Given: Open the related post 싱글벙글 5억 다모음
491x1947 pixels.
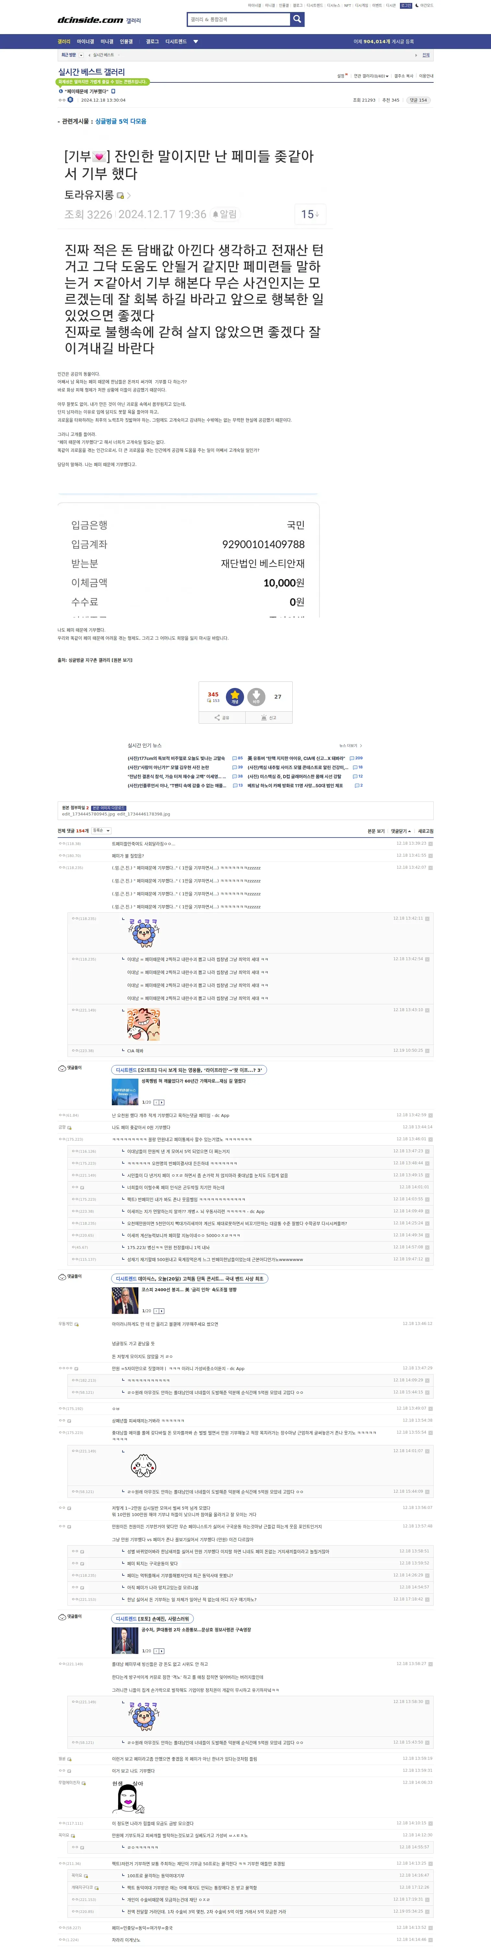Looking at the screenshot, I should point(121,121).
